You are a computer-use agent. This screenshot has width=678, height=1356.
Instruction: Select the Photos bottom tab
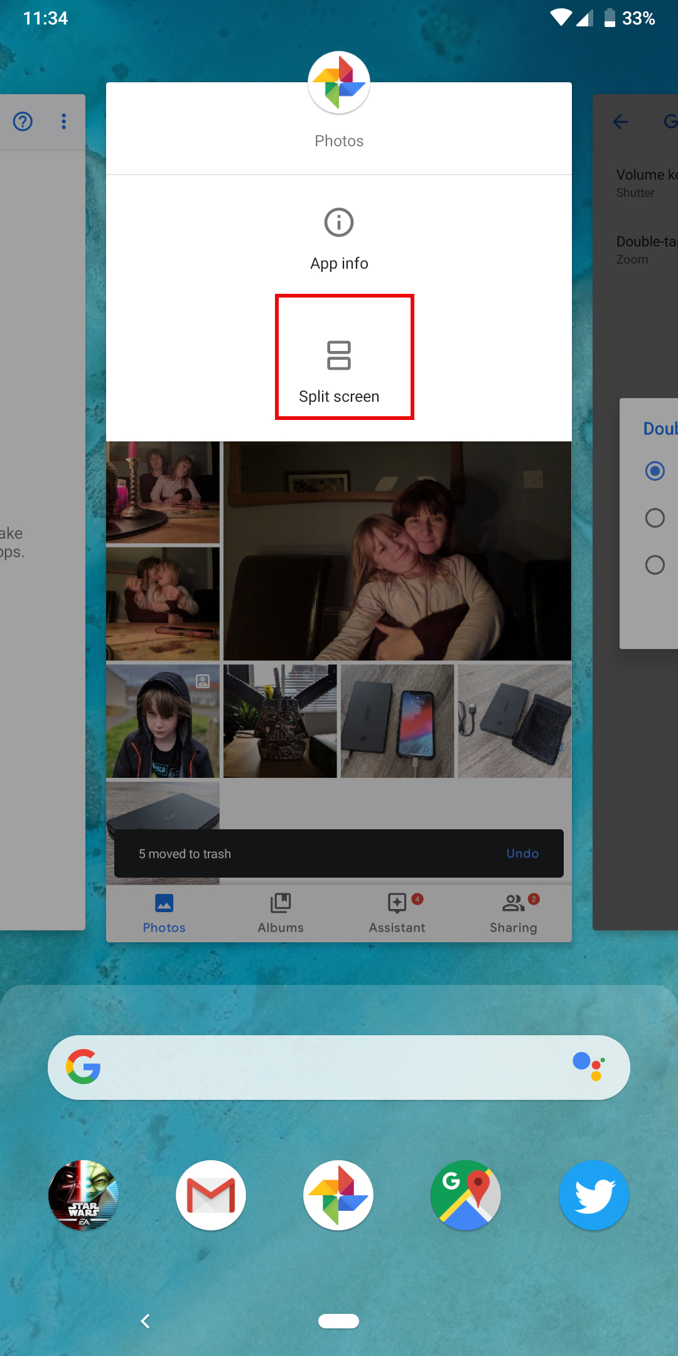[164, 913]
